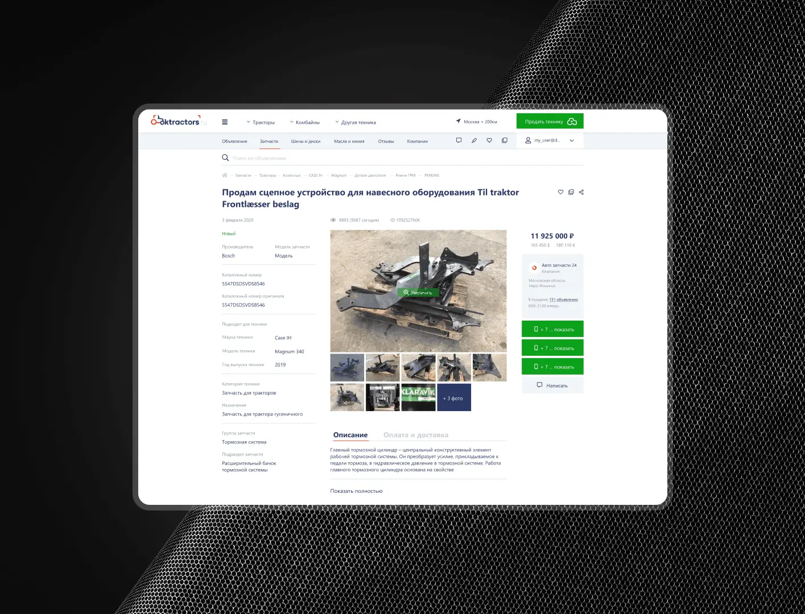Click the Продать технику button
805x614 pixels.
coord(550,121)
